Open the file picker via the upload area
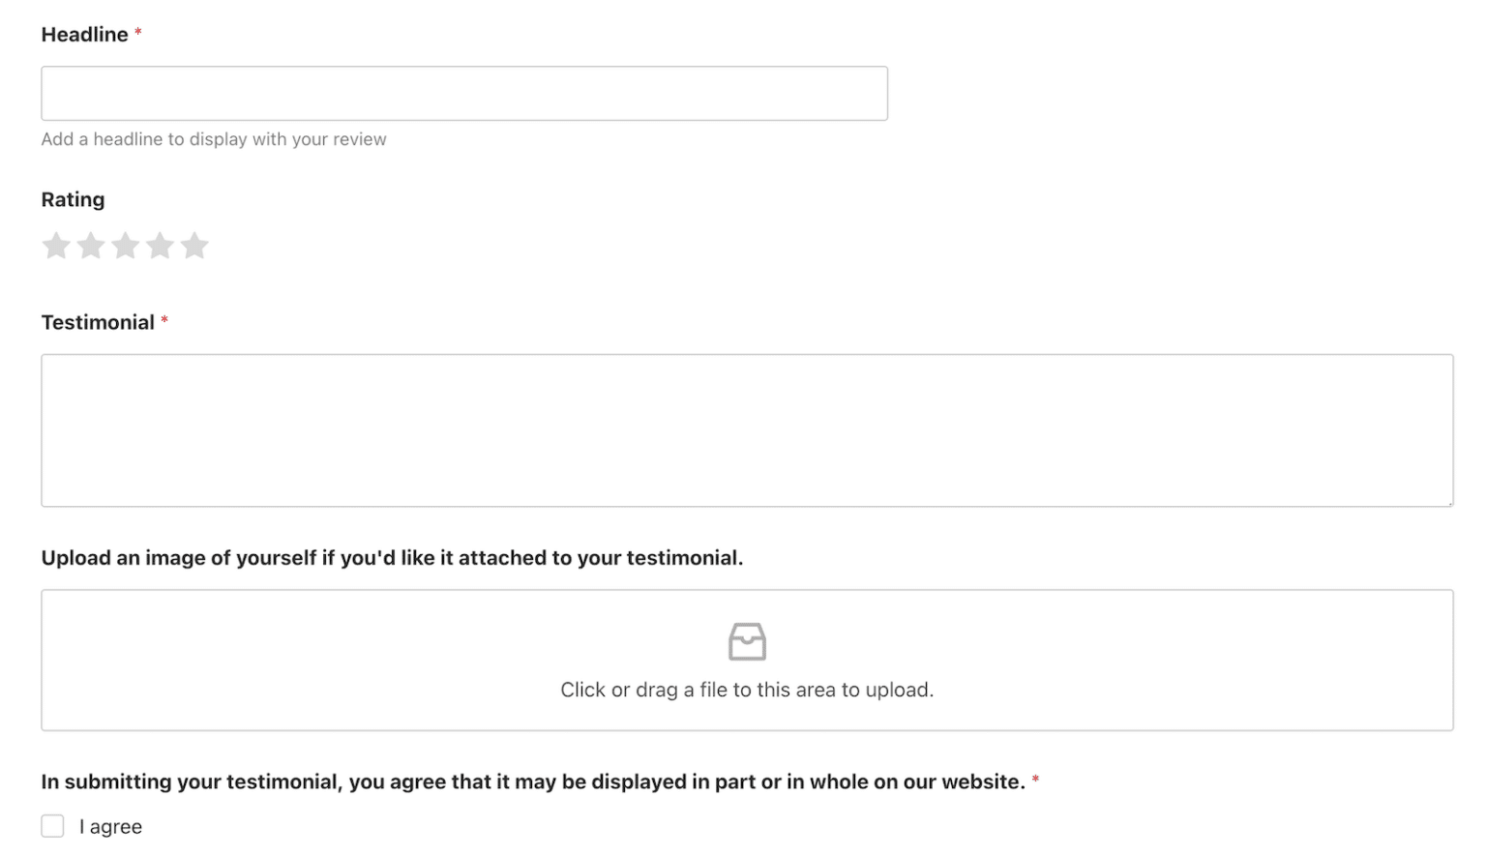Viewport: 1486px width, 856px height. (x=747, y=660)
